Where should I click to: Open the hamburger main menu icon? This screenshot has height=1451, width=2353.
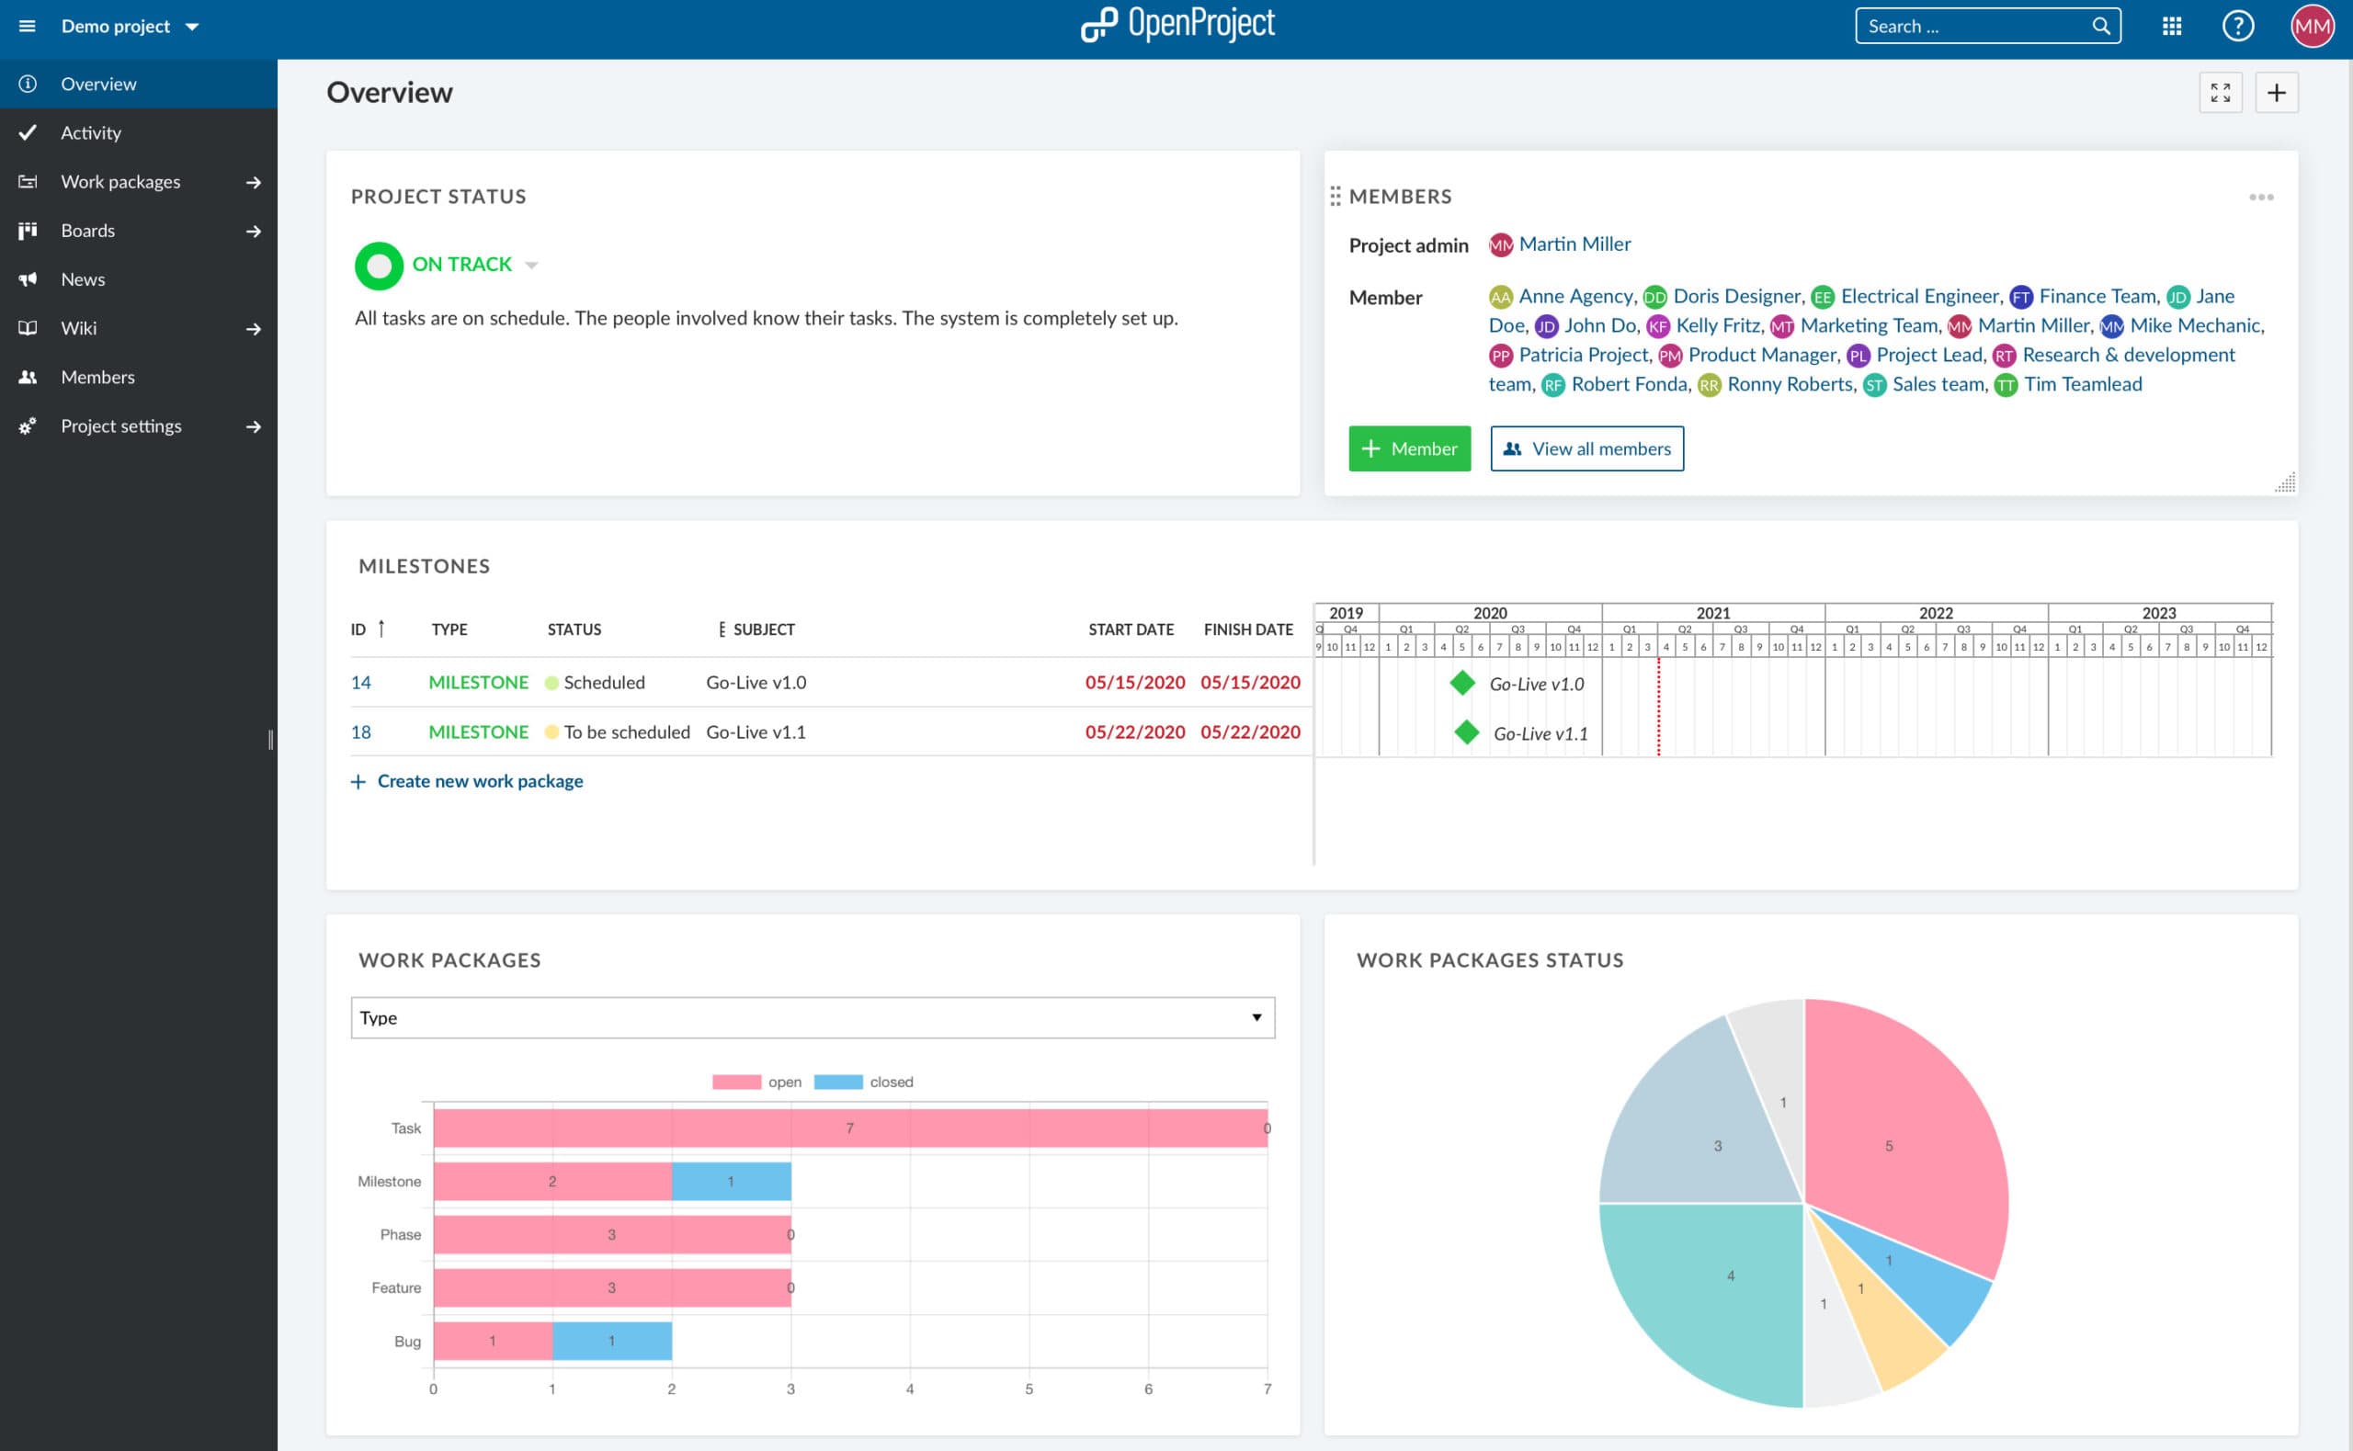(27, 26)
